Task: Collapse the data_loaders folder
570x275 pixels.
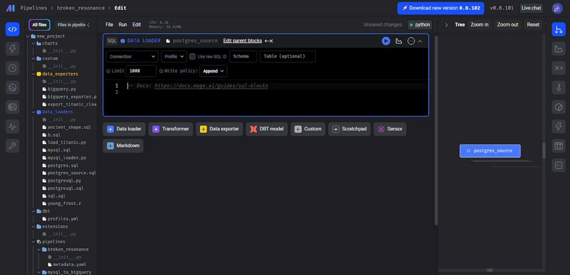Action: tap(33, 112)
